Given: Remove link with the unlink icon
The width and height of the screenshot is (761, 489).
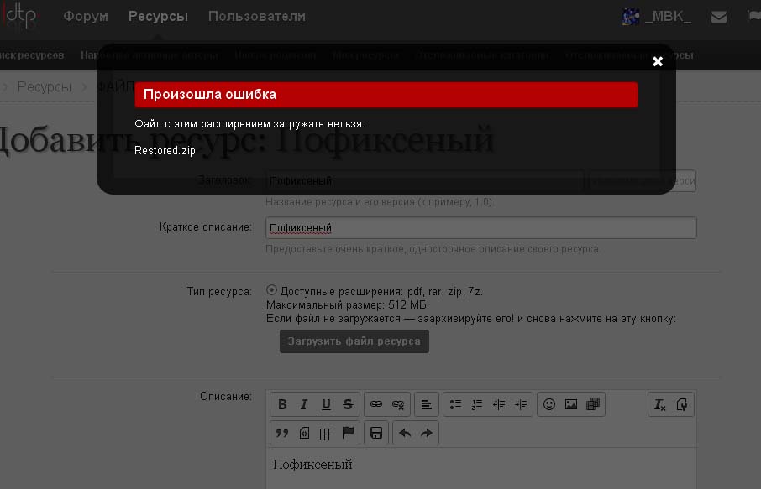Looking at the screenshot, I should click(x=398, y=404).
